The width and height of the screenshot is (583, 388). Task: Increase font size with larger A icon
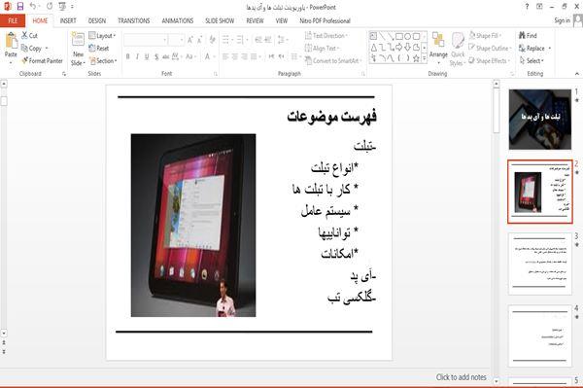coord(190,40)
